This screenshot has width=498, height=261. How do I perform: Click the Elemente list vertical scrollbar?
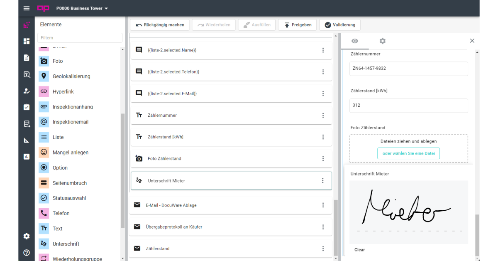[x=122, y=170]
